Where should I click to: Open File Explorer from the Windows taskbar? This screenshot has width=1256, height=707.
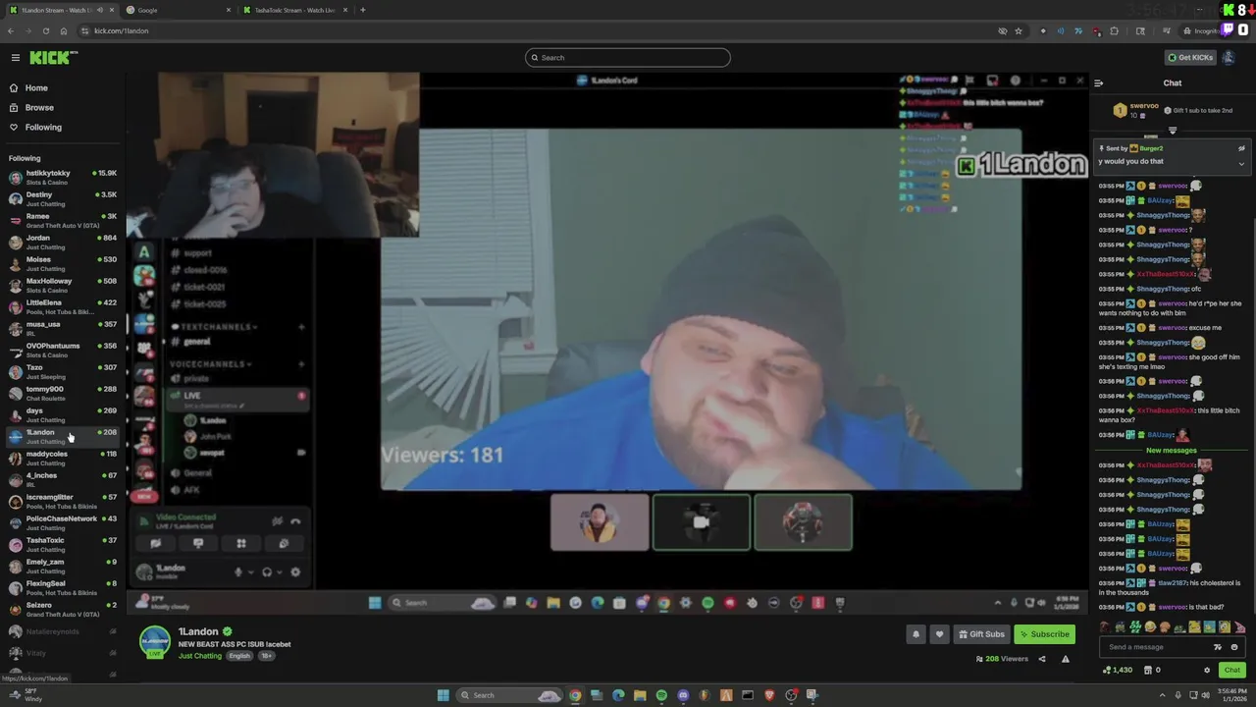click(x=640, y=695)
